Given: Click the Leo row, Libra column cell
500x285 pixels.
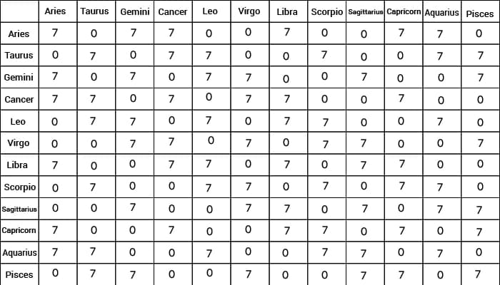Looking at the screenshot, I should point(286,121).
